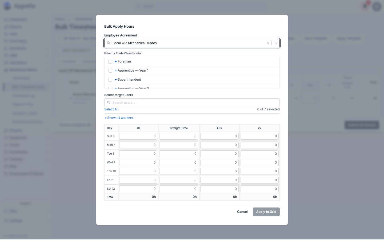Click the Fri 11 2x hours field
This screenshot has width=384, height=249.
[x=259, y=180]
